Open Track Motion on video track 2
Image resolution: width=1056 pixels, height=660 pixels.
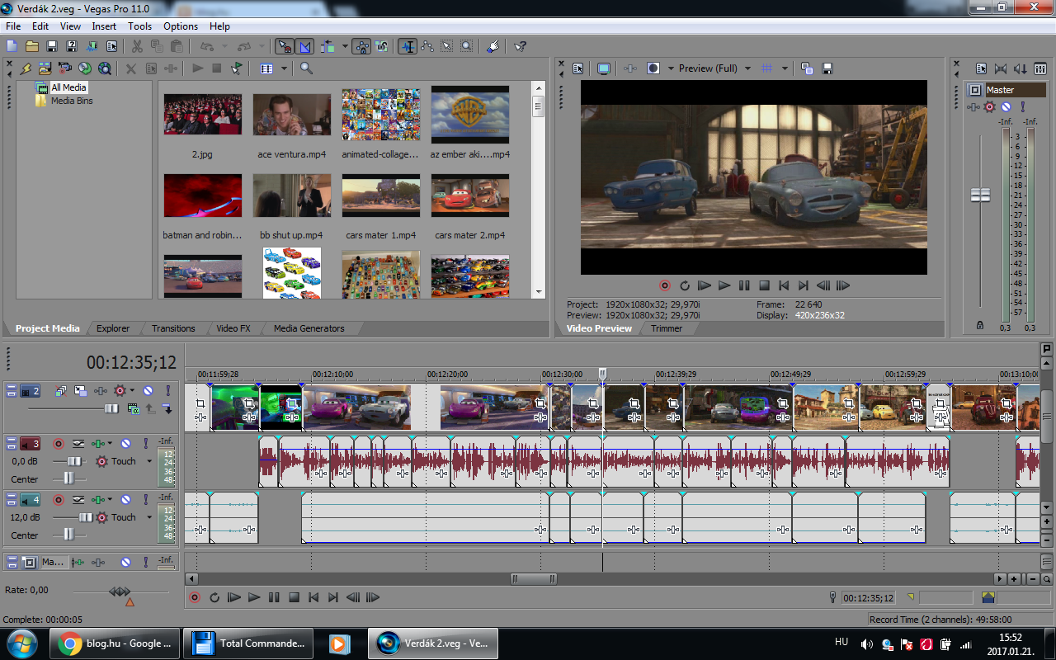point(80,390)
